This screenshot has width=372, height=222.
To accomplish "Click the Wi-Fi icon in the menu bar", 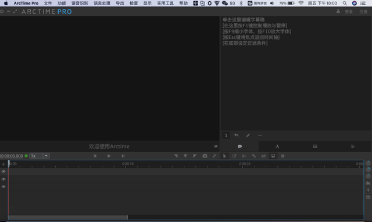I will point(301,3).
